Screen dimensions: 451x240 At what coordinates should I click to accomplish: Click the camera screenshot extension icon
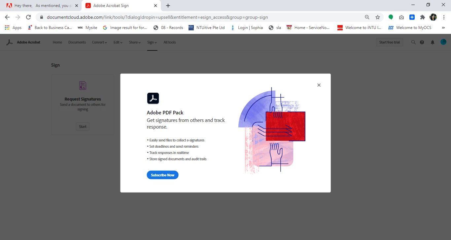pyautogui.click(x=401, y=17)
